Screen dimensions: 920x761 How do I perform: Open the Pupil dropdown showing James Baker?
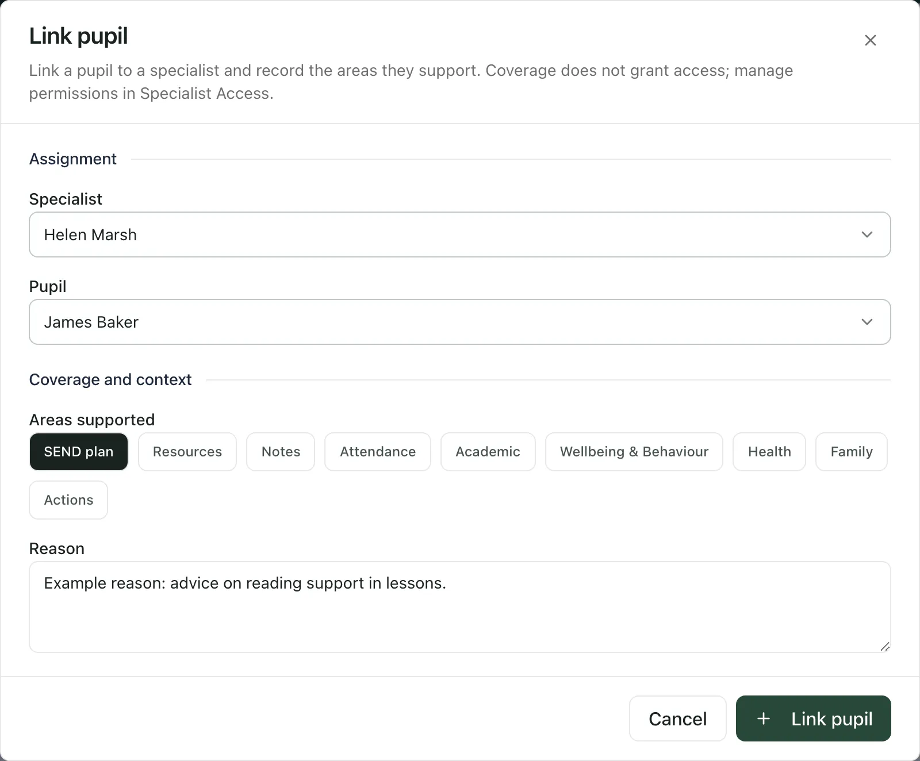(x=460, y=322)
